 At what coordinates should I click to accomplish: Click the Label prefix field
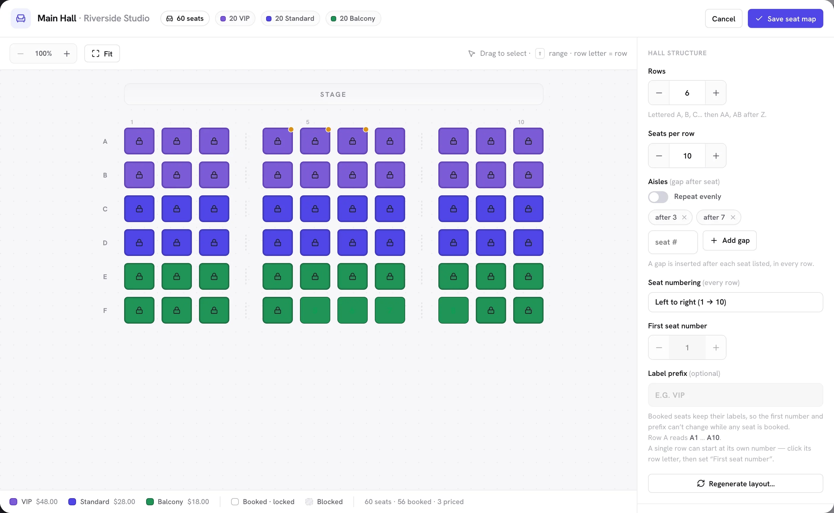pos(735,395)
